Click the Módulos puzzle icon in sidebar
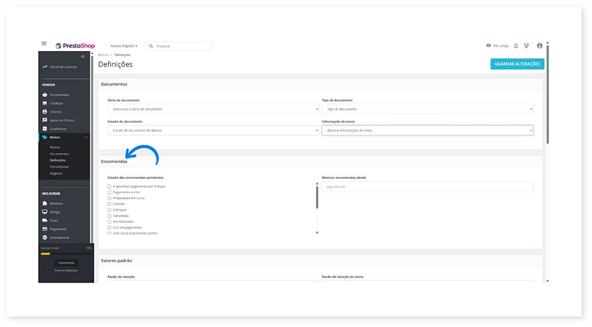The height and width of the screenshot is (327, 592). (45, 203)
